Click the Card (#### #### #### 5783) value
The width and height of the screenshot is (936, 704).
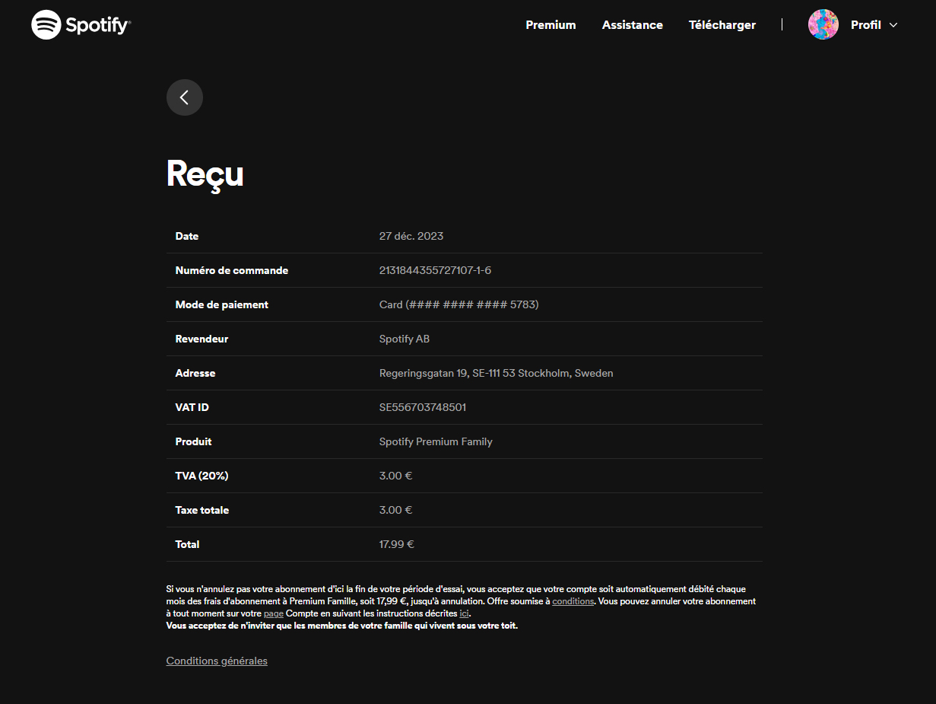(x=458, y=304)
